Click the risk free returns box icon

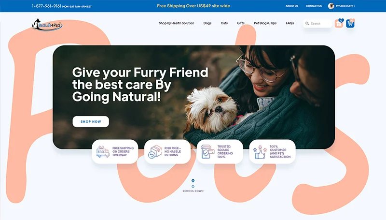click(x=155, y=152)
